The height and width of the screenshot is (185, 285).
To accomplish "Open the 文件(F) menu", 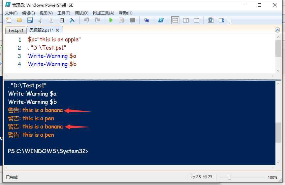I will 11,13.
